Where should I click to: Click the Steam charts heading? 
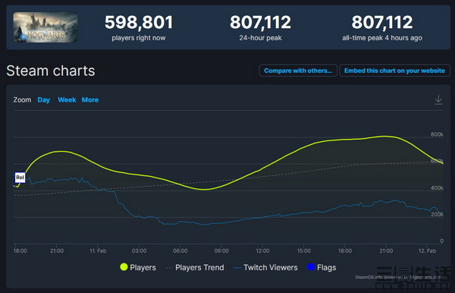click(51, 71)
